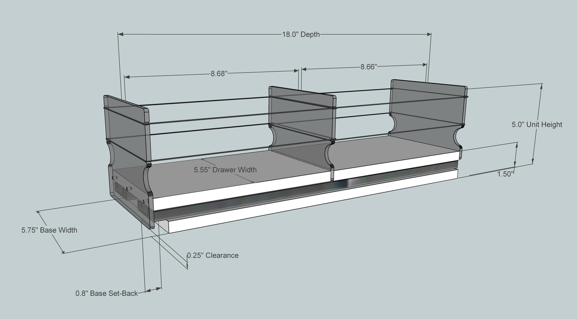Select the 0.25" Clearance label

point(212,255)
